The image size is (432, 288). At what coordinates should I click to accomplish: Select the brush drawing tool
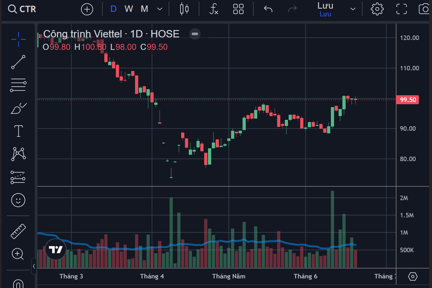pos(18,108)
